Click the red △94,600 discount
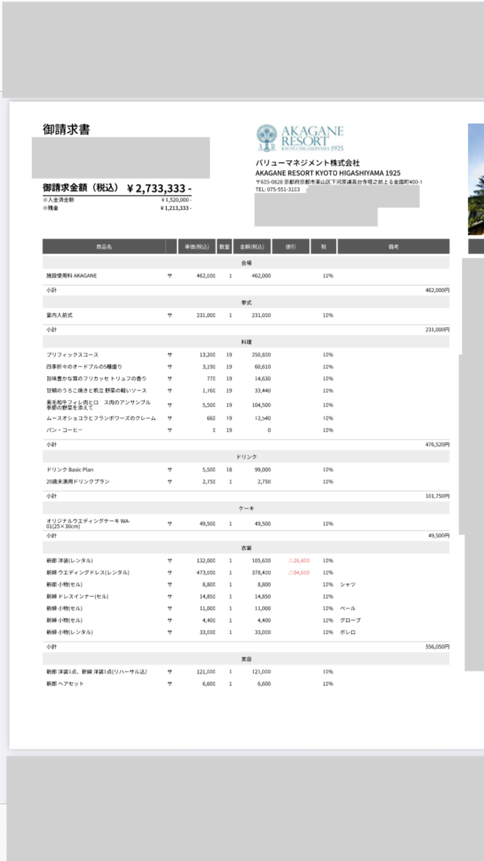This screenshot has height=861, width=484. click(299, 572)
